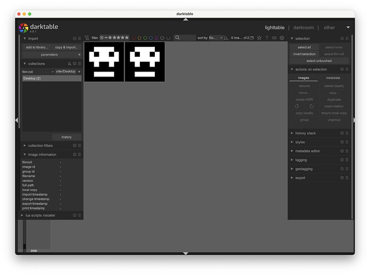Click the rejected-images filter icon
This screenshot has width=370, height=275.
click(102, 37)
